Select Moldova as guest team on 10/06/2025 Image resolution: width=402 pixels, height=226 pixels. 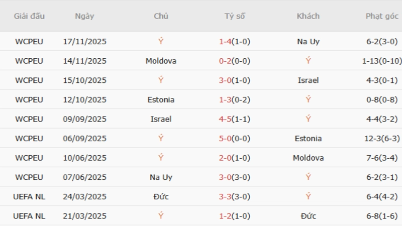pyautogui.click(x=308, y=158)
